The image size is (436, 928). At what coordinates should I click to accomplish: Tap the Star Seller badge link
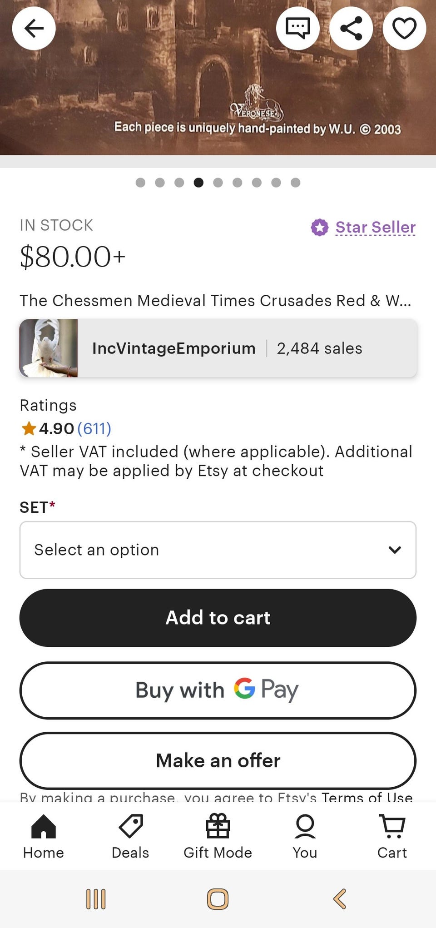click(375, 227)
